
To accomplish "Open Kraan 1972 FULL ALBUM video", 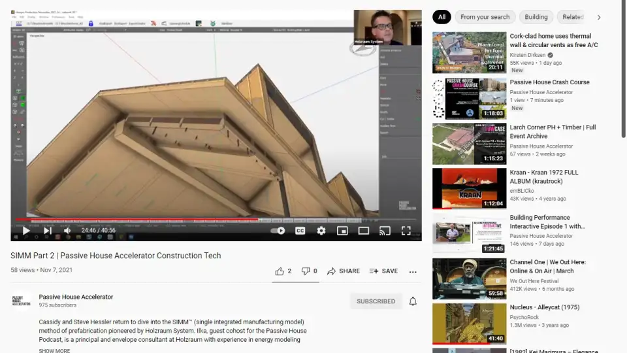I will coord(544,177).
